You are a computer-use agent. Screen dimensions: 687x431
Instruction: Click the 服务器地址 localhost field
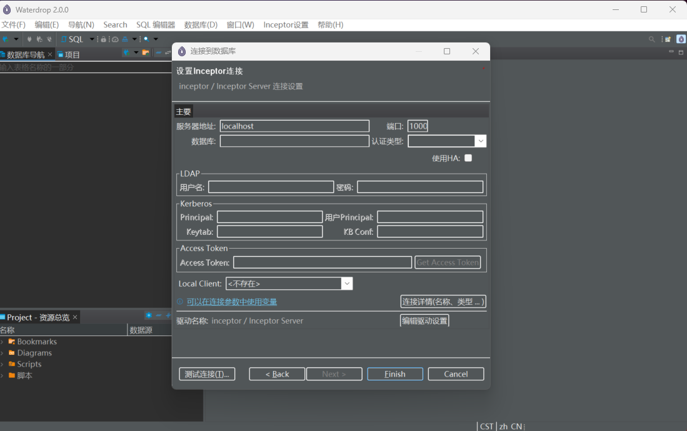point(294,126)
